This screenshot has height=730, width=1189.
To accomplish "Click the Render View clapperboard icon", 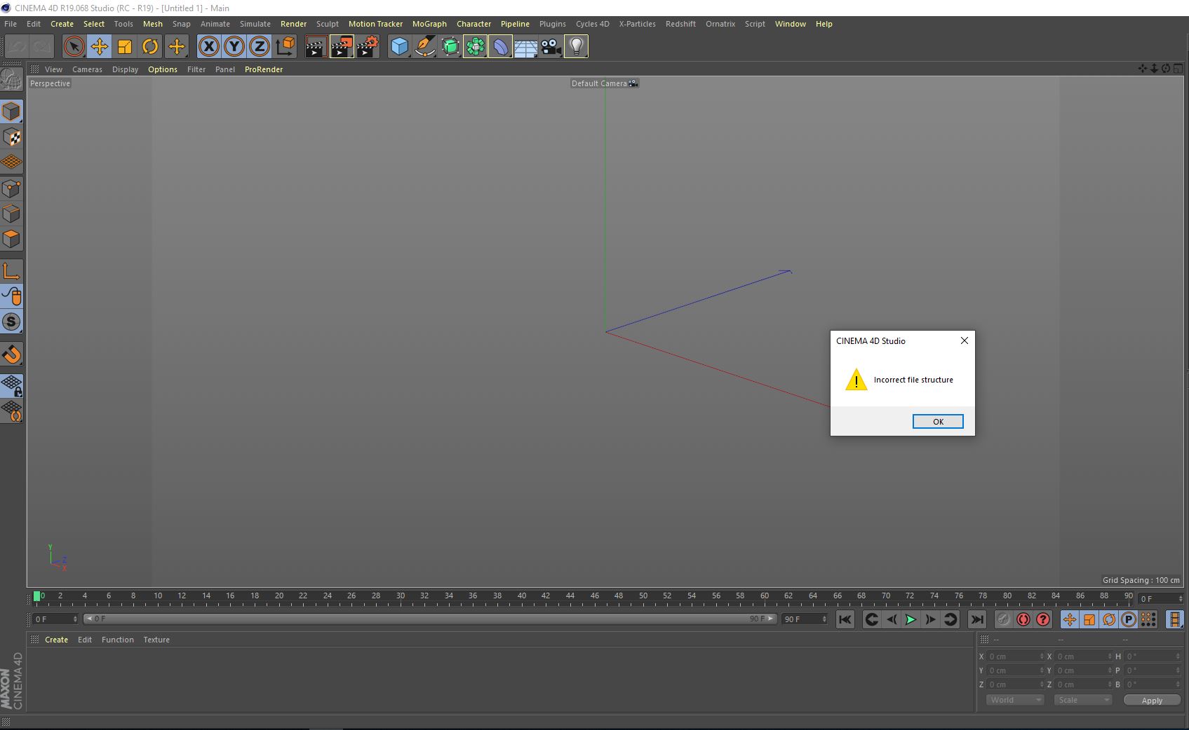I will pyautogui.click(x=316, y=47).
